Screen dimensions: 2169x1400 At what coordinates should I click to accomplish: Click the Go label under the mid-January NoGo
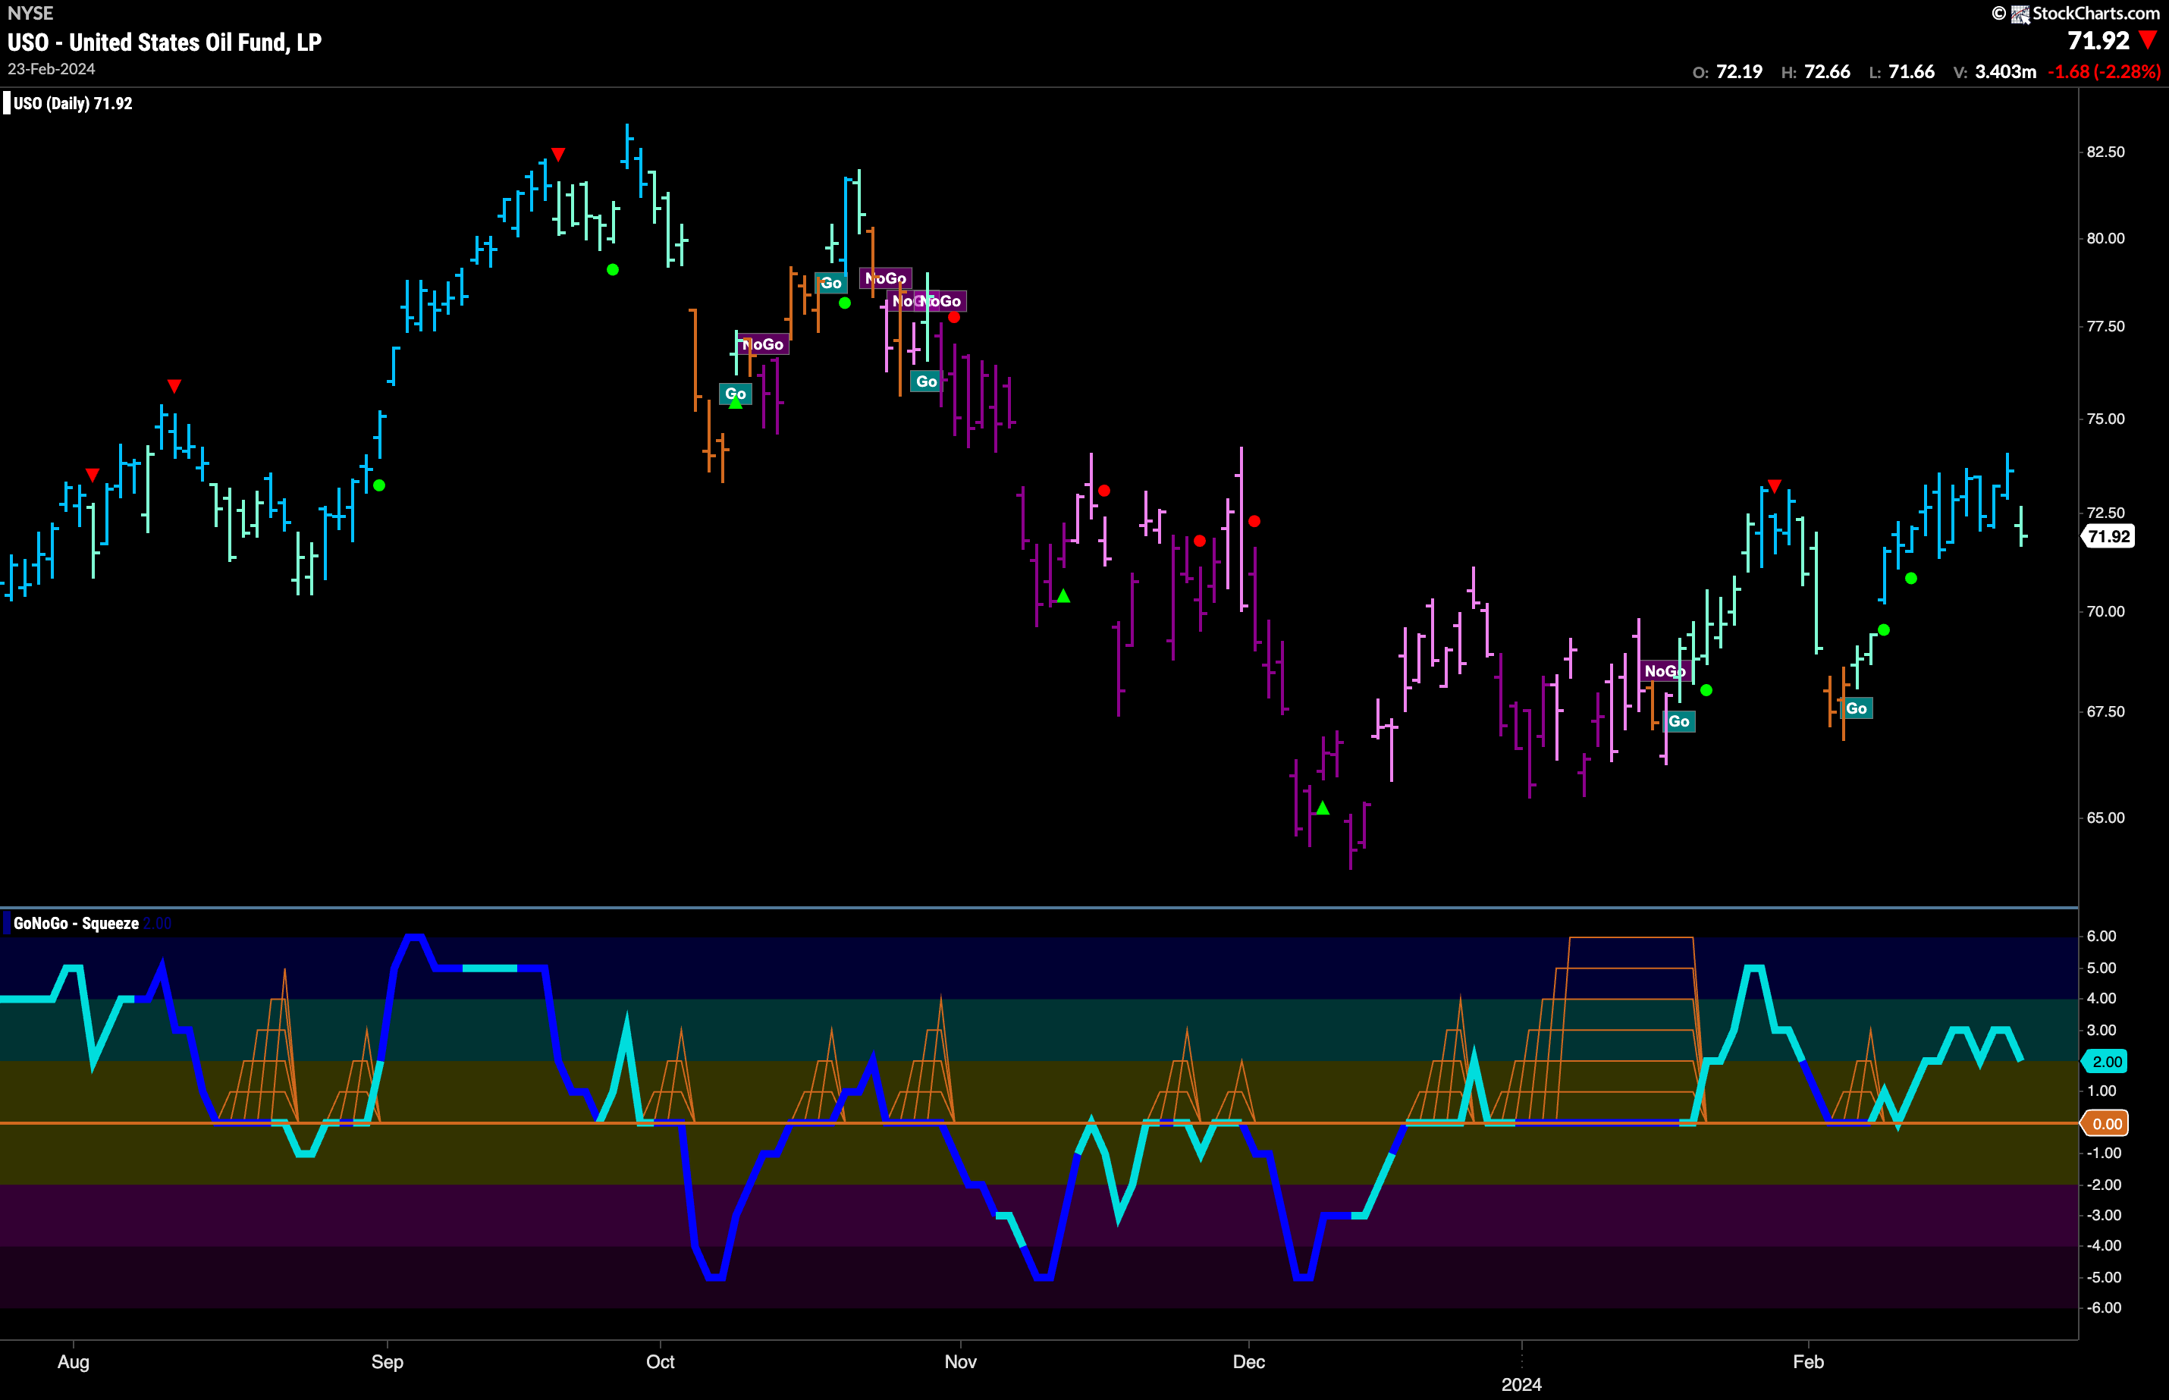pos(1679,722)
